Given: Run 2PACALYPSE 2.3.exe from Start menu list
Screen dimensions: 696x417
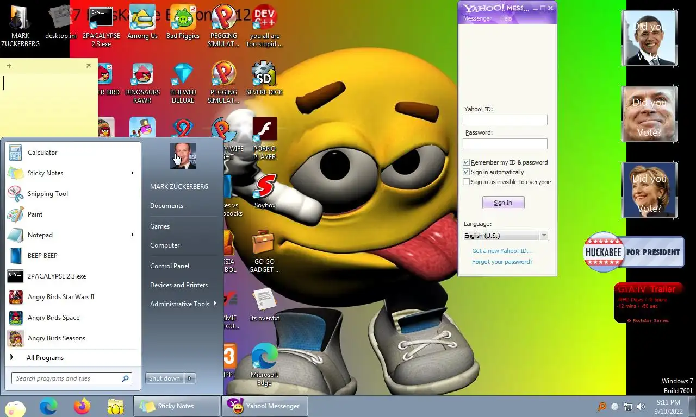Looking at the screenshot, I should click(x=73, y=276).
